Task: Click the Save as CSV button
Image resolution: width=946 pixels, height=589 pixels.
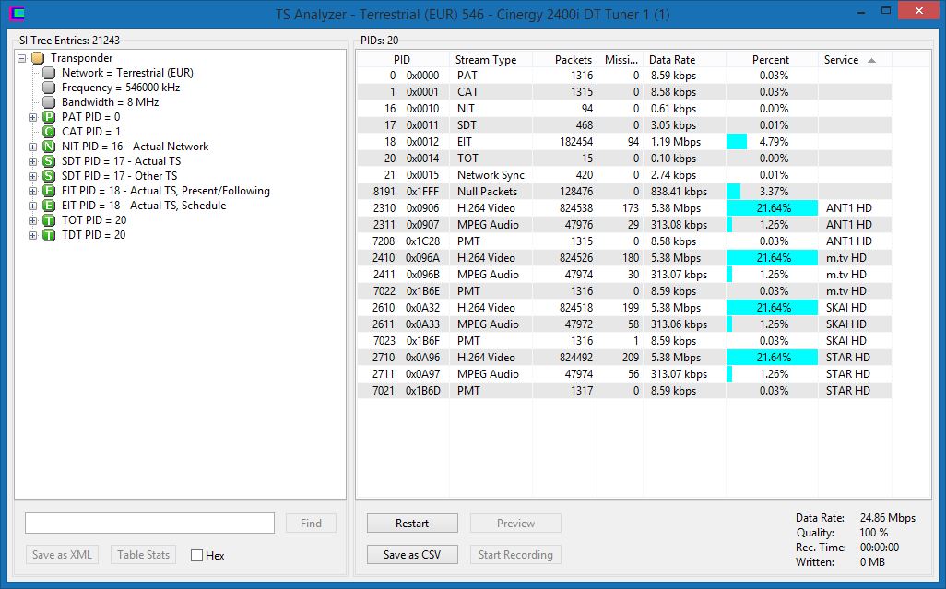Action: (x=412, y=555)
